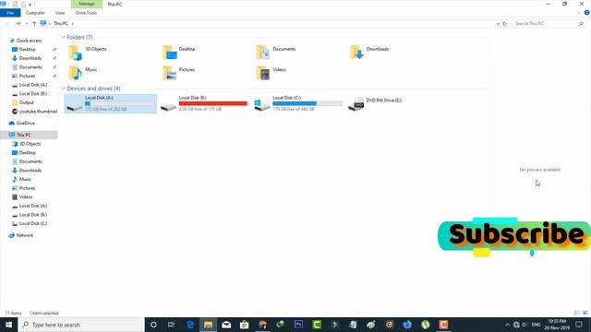Viewport: 591px width, 332px height.
Task: Click Local Disk (B:) red usage bar
Action: [x=213, y=103]
